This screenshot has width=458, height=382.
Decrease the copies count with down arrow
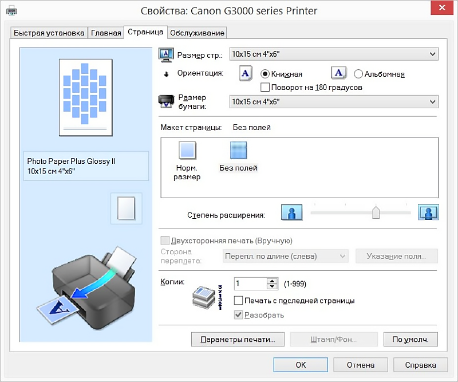coord(273,286)
